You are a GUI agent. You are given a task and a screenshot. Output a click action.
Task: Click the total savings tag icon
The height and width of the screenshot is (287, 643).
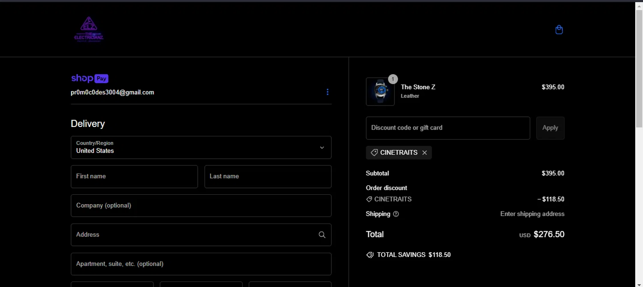point(370,255)
